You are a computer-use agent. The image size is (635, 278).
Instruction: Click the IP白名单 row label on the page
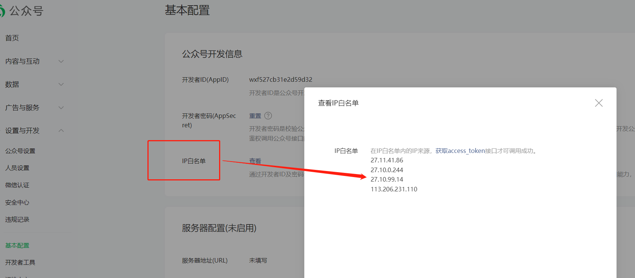coord(194,161)
